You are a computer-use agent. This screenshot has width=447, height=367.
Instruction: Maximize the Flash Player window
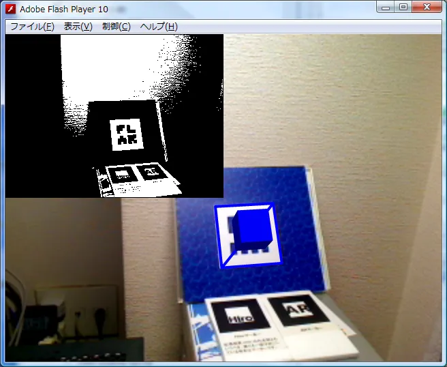(x=403, y=8)
